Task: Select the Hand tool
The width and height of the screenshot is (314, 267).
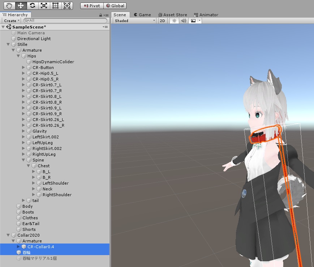Action: pyautogui.click(x=9, y=6)
